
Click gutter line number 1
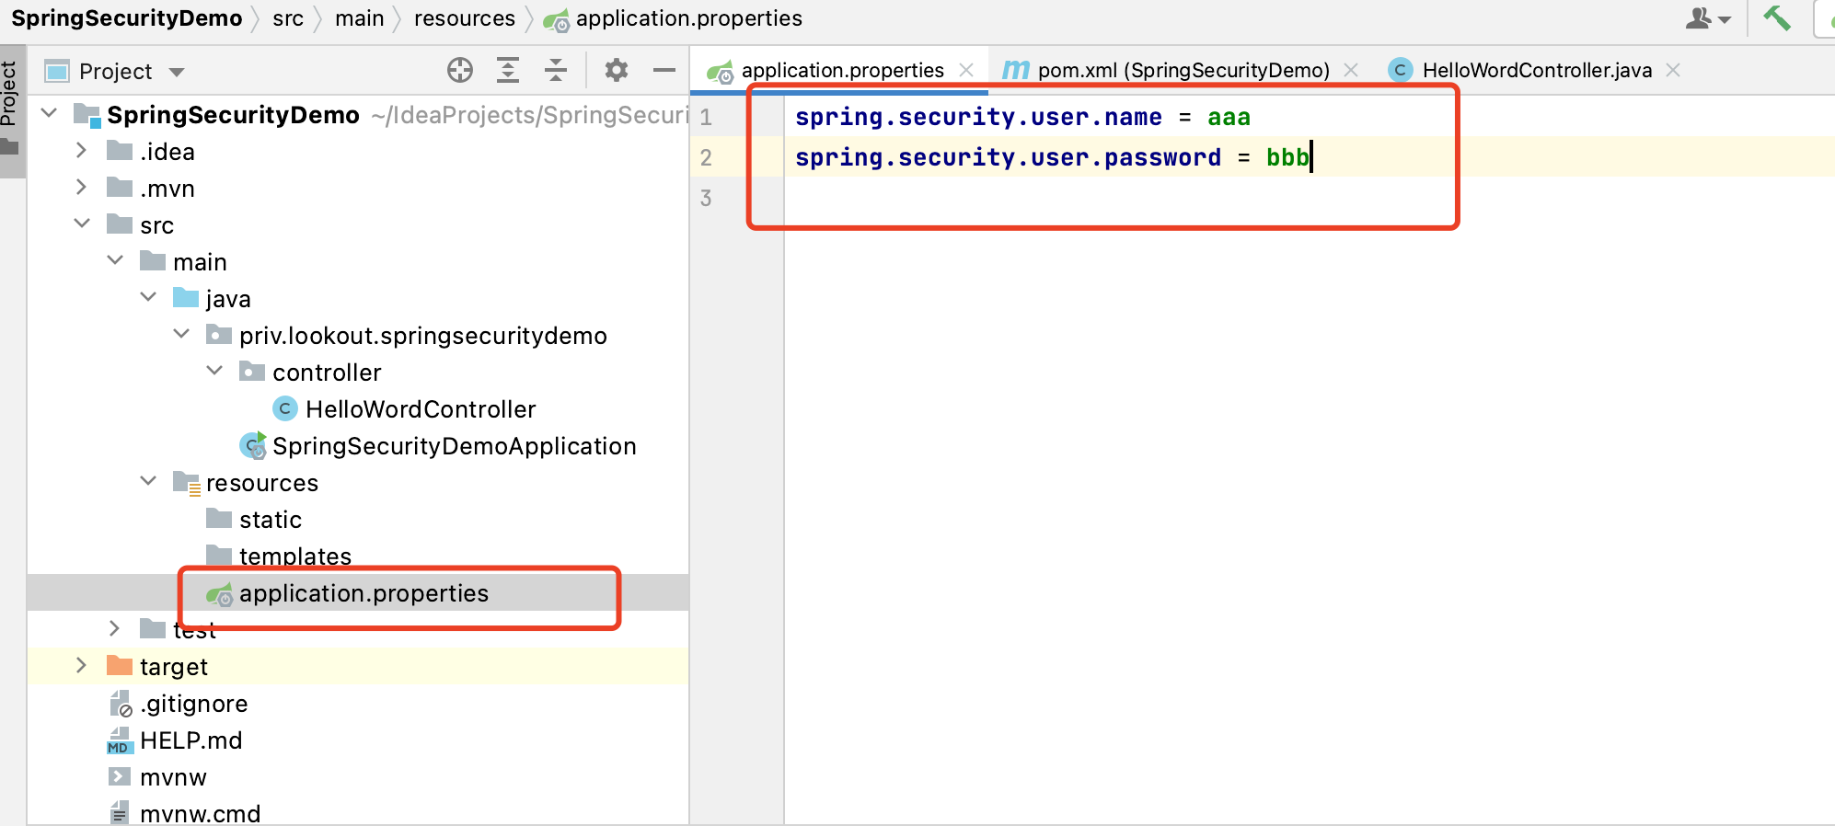(706, 117)
